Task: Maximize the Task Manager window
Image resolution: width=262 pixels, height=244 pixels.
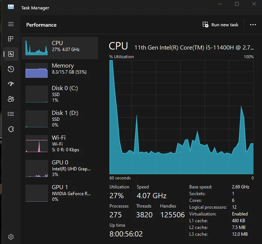Action: (237, 4)
